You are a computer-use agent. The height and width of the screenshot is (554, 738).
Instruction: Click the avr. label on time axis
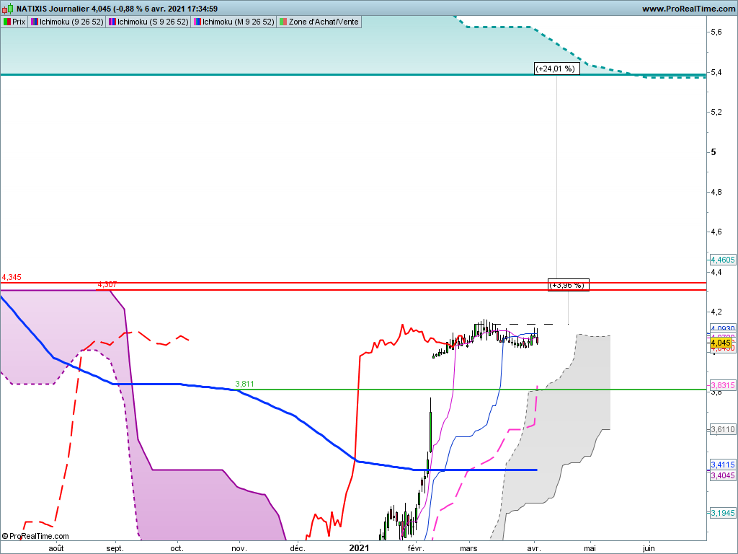[x=534, y=548]
